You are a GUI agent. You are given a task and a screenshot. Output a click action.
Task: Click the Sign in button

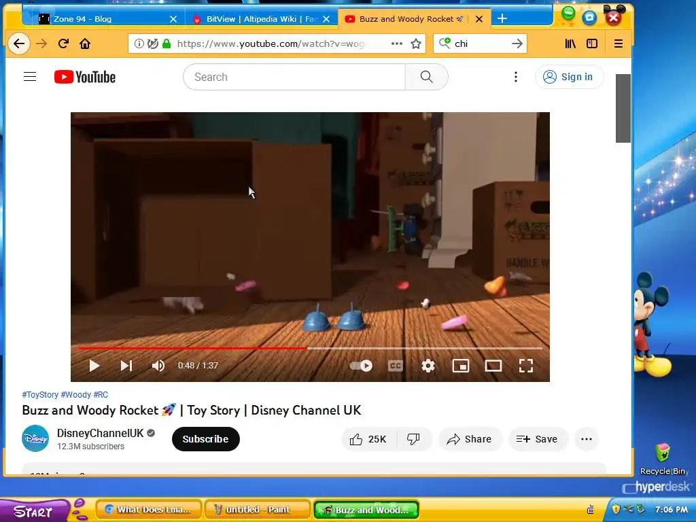[569, 77]
